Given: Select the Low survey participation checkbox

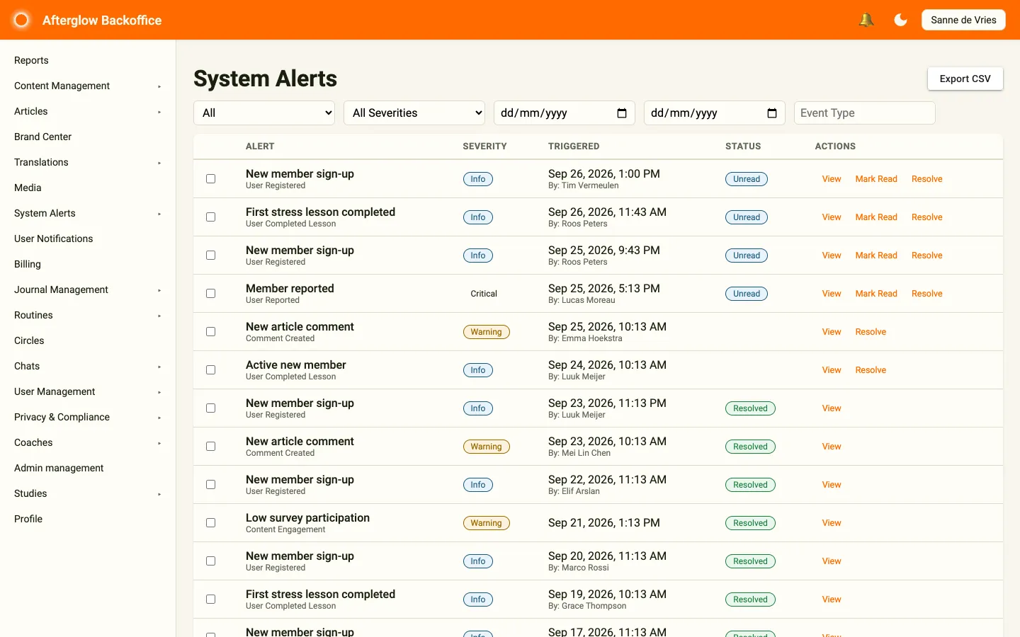Looking at the screenshot, I should click(210, 523).
